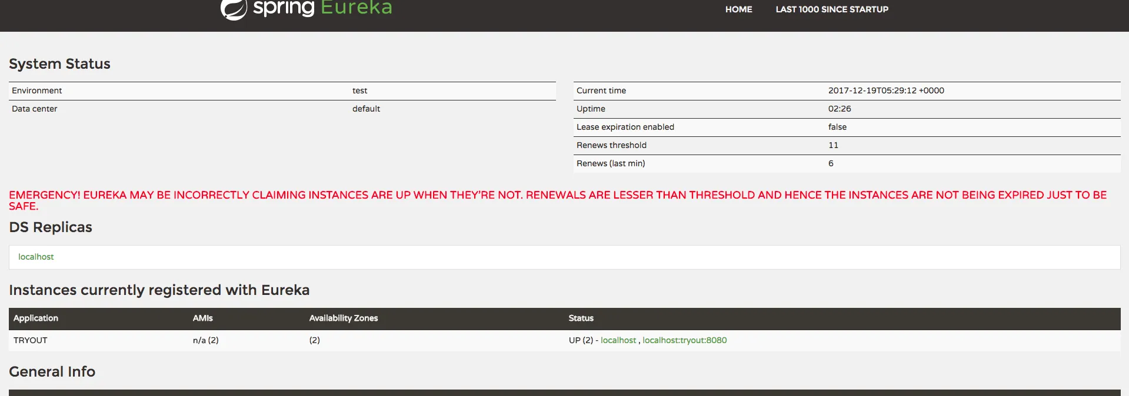Select the '(2)' availability zones cell
This screenshot has width=1129, height=396.
pos(315,340)
